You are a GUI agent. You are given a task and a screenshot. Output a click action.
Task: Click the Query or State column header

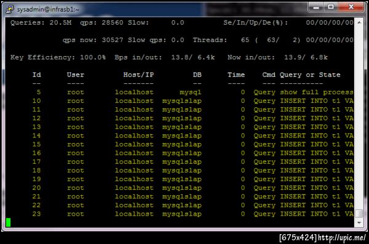point(310,75)
